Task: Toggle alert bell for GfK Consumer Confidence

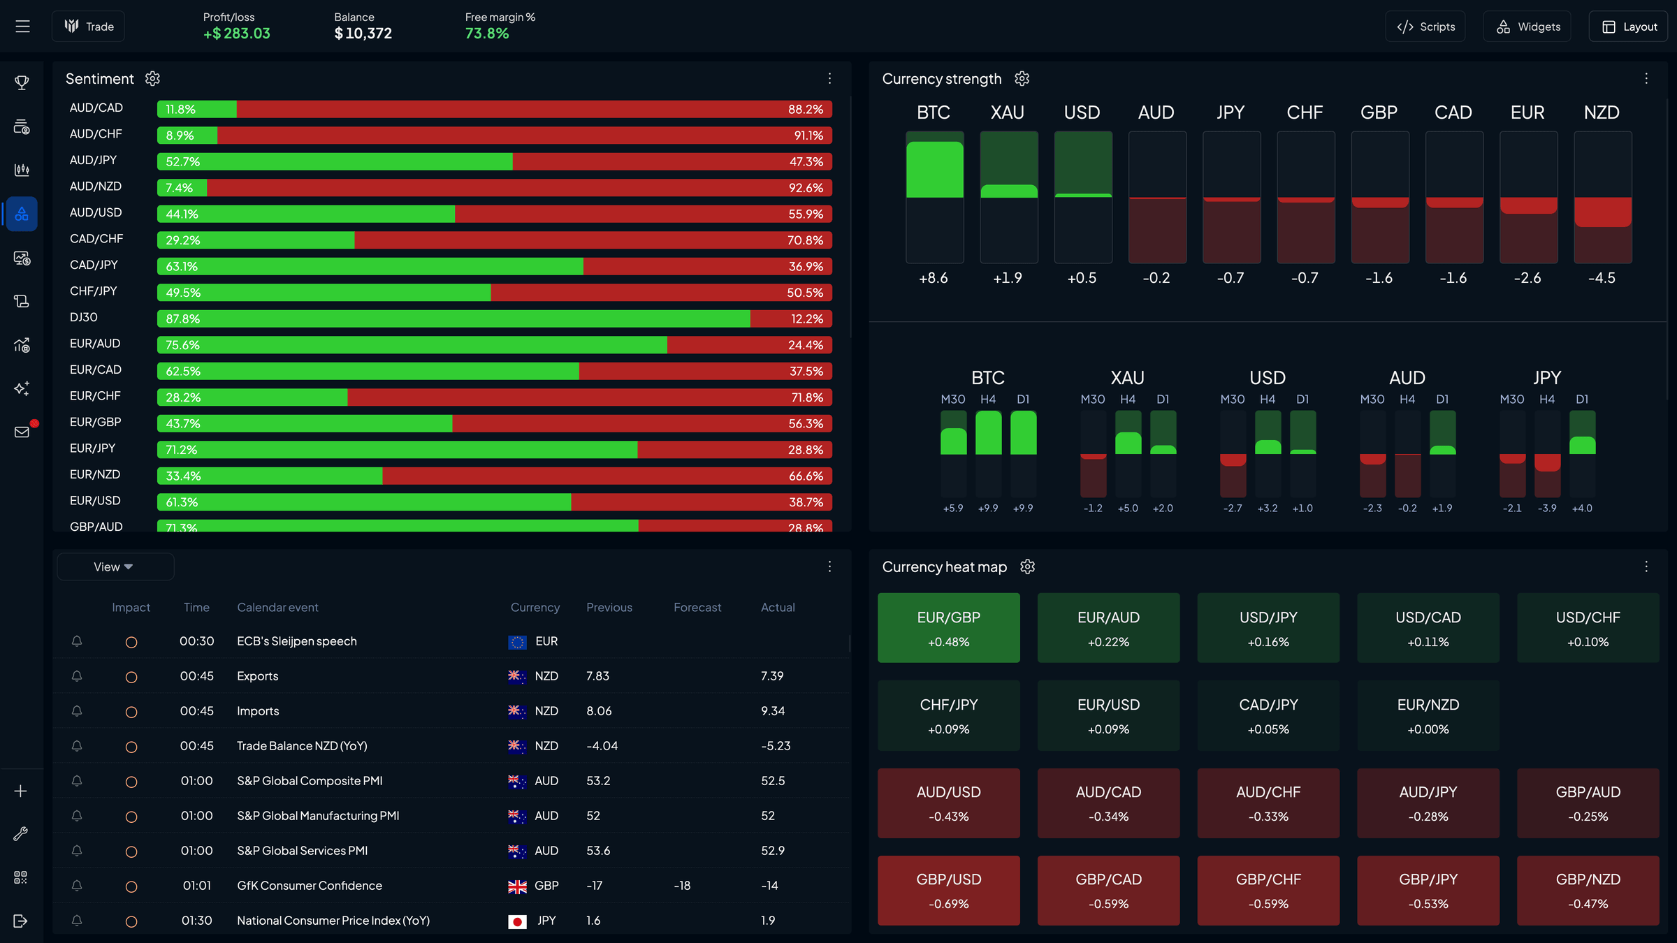Action: tap(77, 886)
